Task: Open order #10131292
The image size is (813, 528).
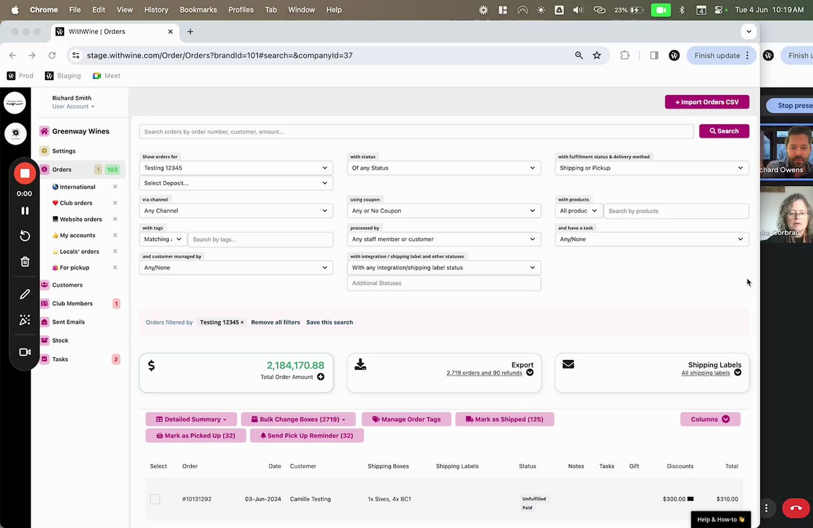Action: (197, 499)
